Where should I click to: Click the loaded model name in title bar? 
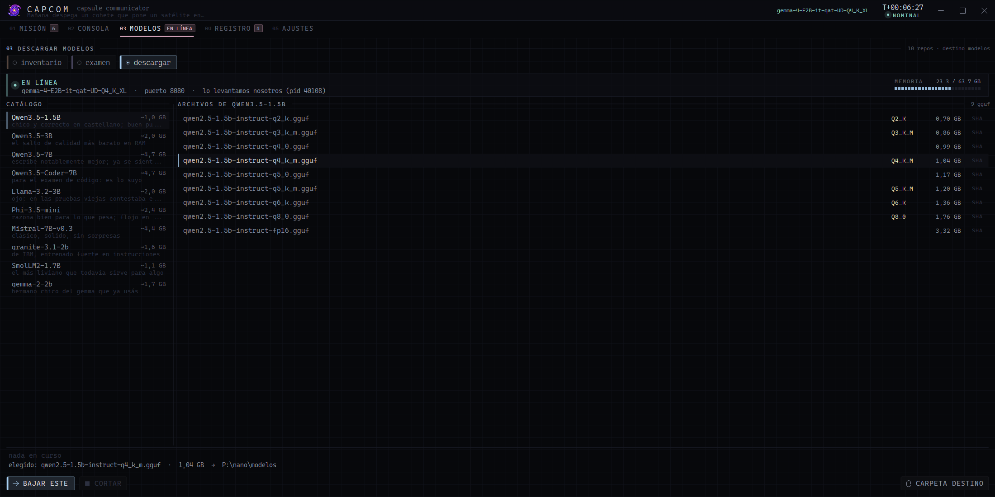[x=823, y=10]
